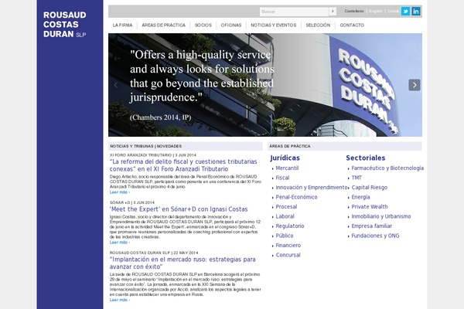Open the Penal-Económico practice area
This screenshot has height=309, width=464.
click(296, 197)
